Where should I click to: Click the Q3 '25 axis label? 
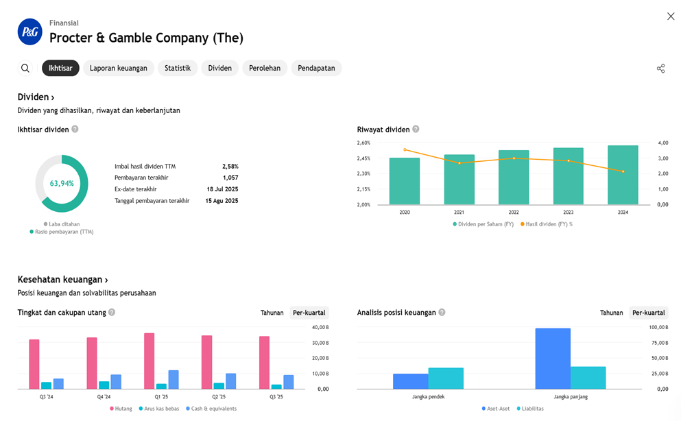[276, 397]
